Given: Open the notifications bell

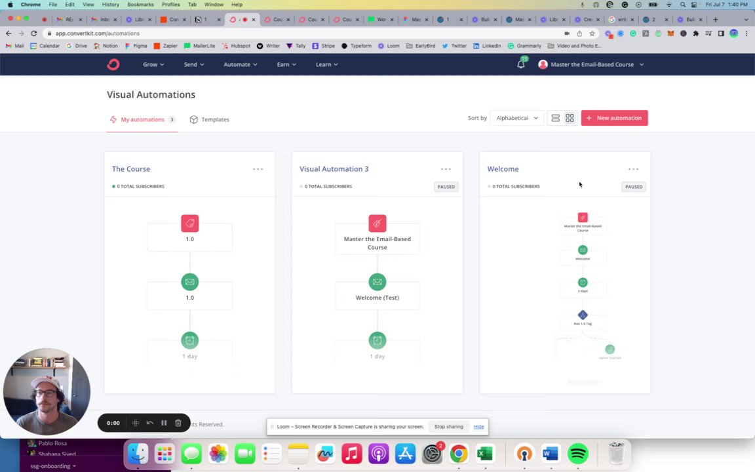Looking at the screenshot, I should [x=521, y=64].
